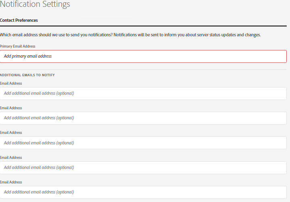
Task: Click the fourth 'Email Address' label
Action: click(x=11, y=158)
